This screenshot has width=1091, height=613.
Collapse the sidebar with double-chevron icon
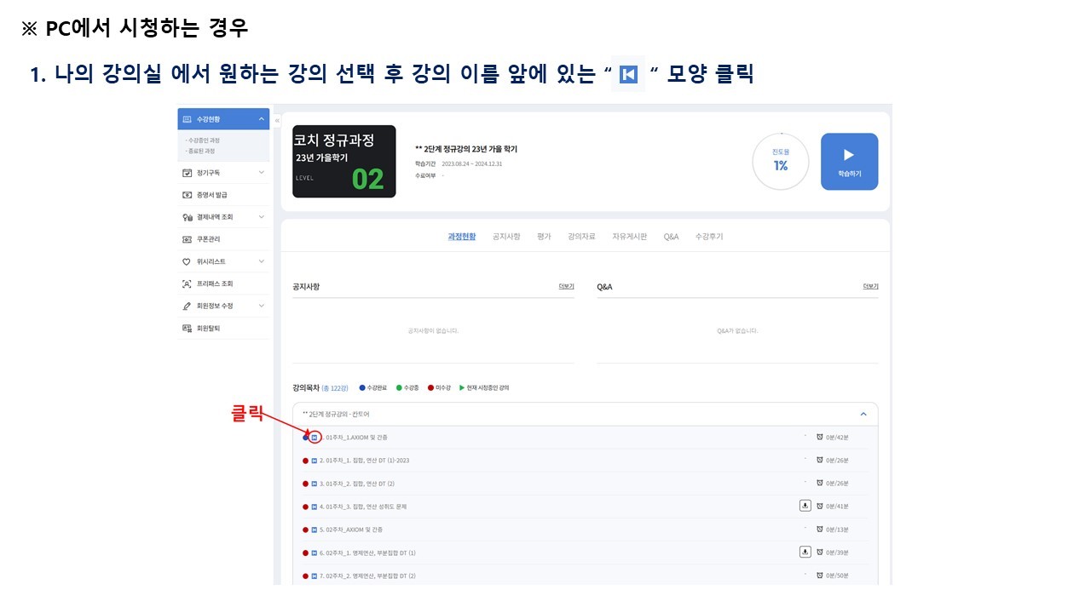click(x=277, y=121)
